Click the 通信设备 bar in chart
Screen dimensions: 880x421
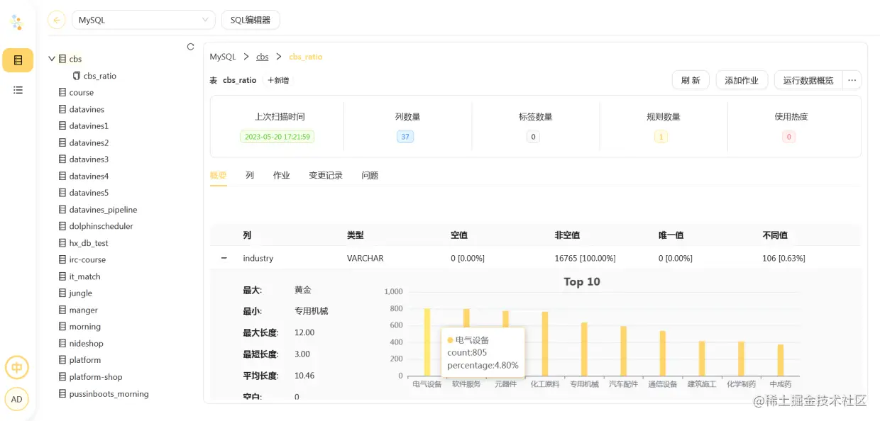click(663, 353)
